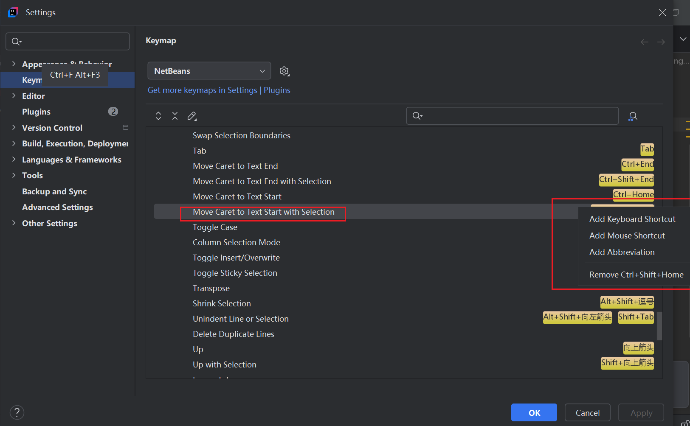The image size is (690, 426).
Task: Expand the Appearance & Behavior section
Action: pos(14,64)
